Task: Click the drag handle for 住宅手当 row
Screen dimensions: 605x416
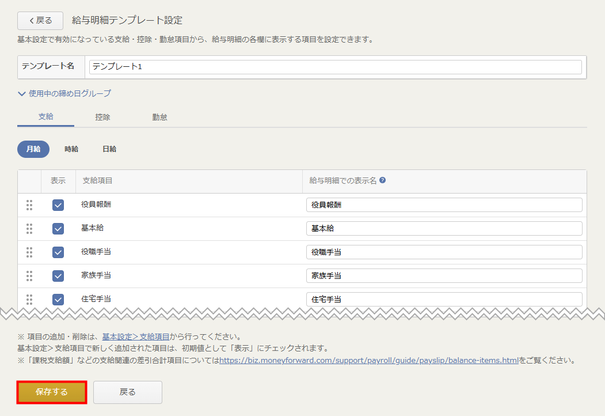Action: point(29,299)
